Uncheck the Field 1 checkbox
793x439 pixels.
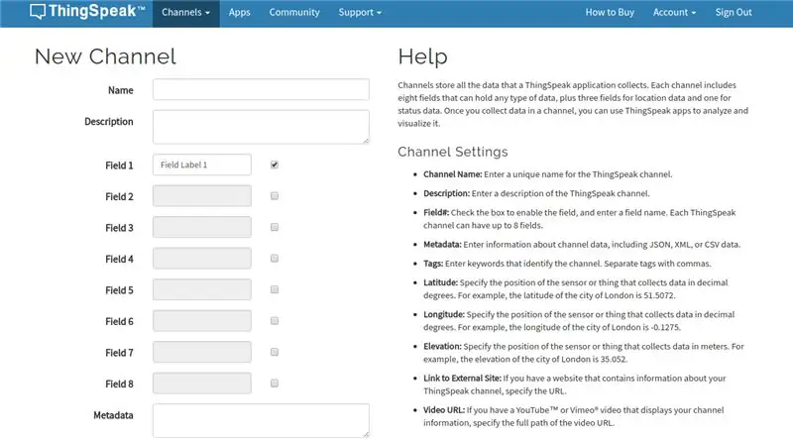[x=275, y=165]
